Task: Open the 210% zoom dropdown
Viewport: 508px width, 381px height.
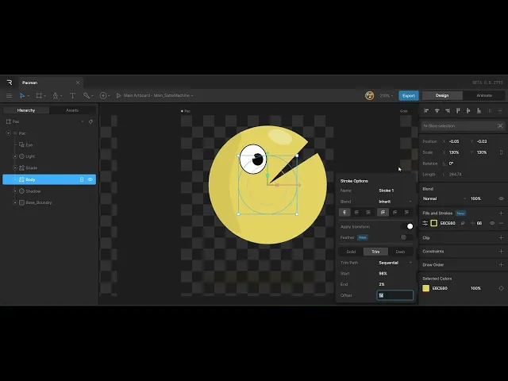Action: tap(387, 95)
